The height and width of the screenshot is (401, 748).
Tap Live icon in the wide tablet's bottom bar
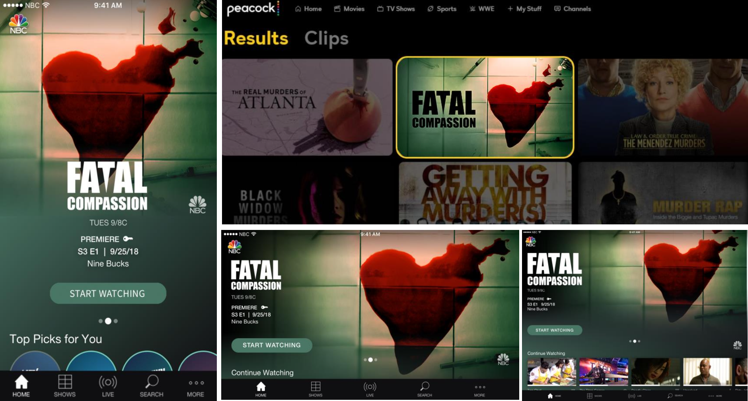point(370,387)
